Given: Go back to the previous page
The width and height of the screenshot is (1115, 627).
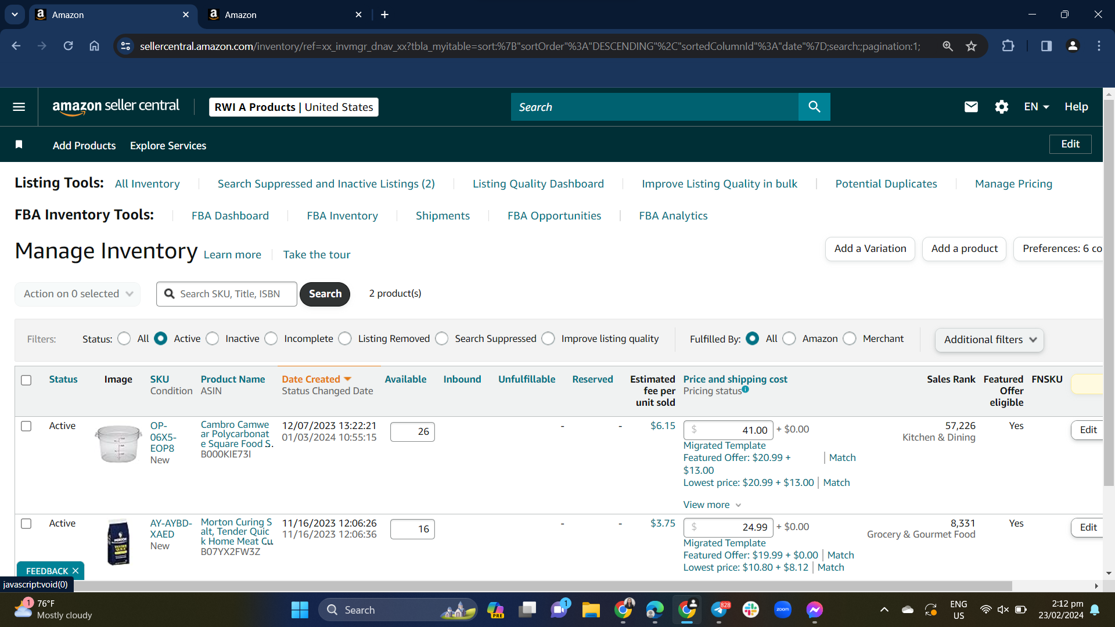Looking at the screenshot, I should [16, 46].
